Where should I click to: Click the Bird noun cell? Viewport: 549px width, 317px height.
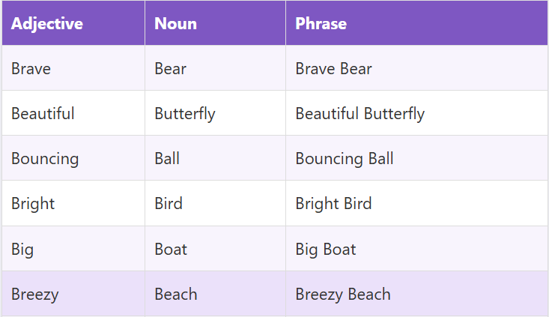169,204
